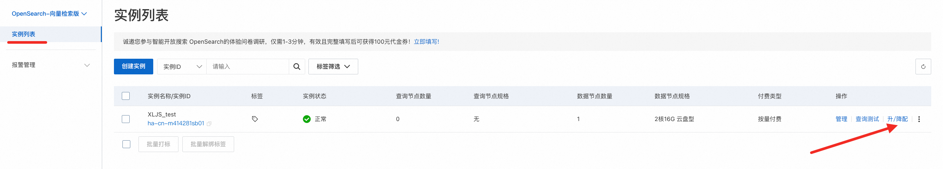
Task: Open the 实例ID filter dropdown
Action: point(182,67)
